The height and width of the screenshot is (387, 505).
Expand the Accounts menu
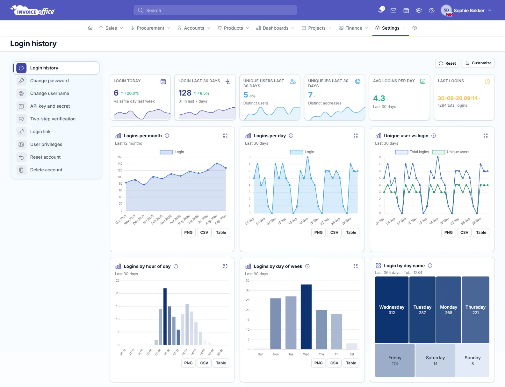tap(194, 28)
